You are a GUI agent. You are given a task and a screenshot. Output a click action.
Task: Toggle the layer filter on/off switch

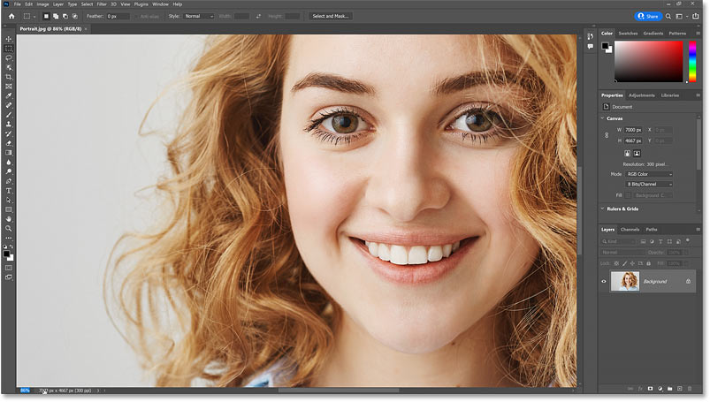point(688,240)
